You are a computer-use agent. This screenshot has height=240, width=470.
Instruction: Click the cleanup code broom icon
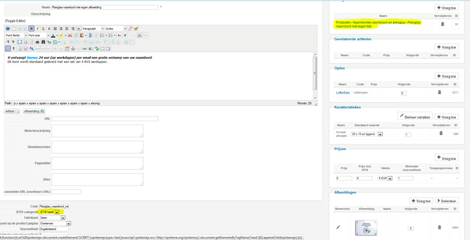[136, 28]
